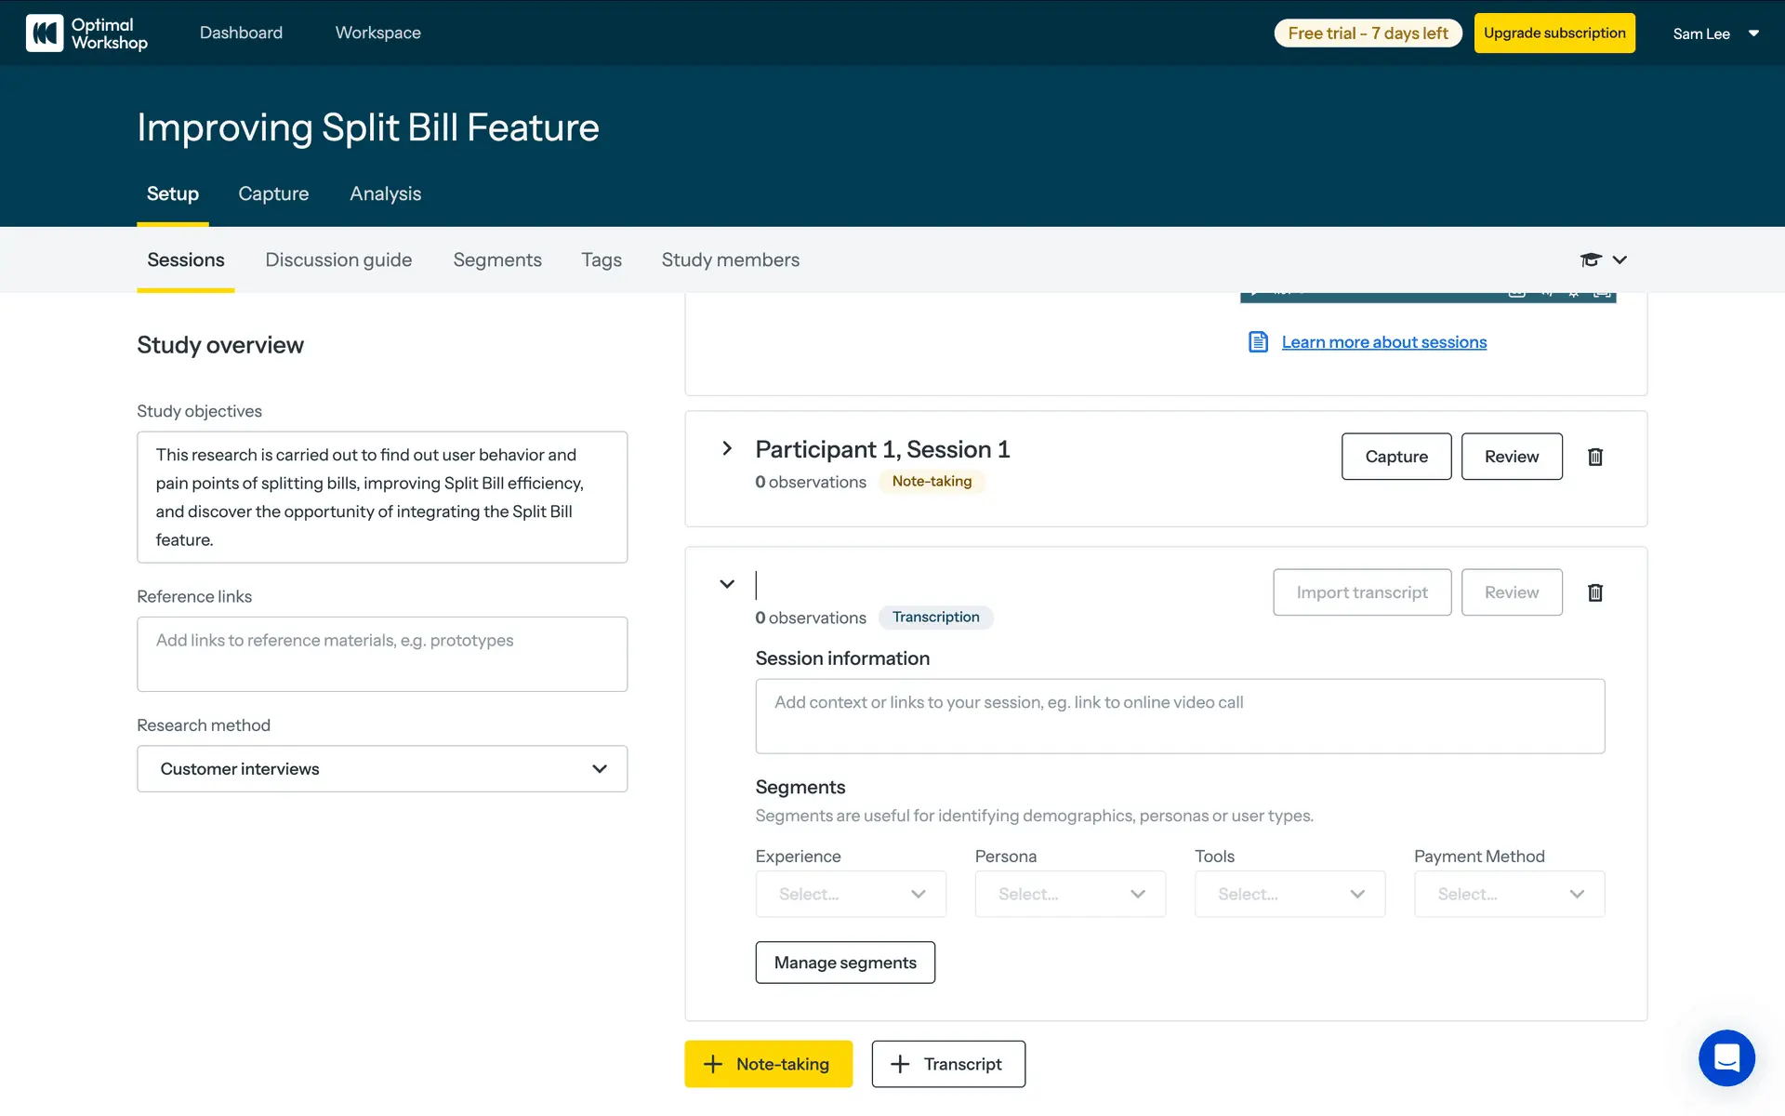Click Upgrade subscription button
The image size is (1785, 1116).
click(x=1554, y=33)
